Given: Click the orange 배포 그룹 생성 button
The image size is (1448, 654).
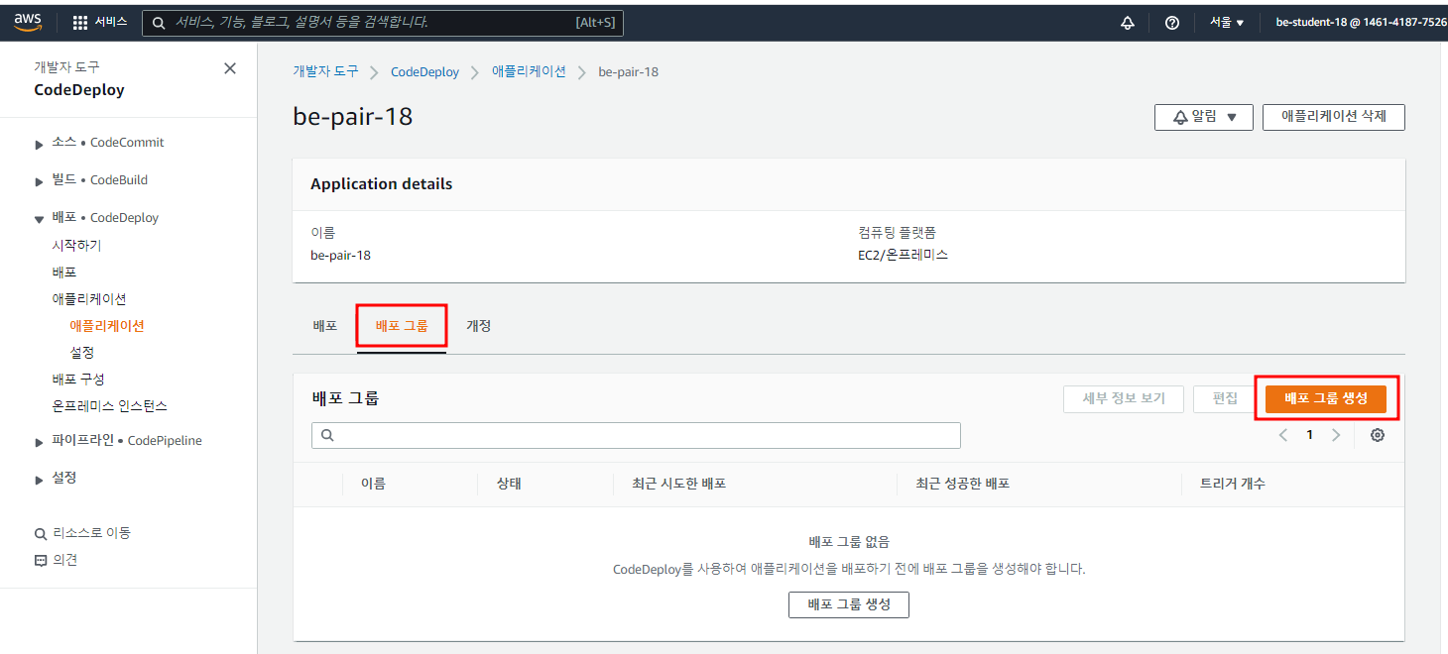Looking at the screenshot, I should click(1326, 398).
